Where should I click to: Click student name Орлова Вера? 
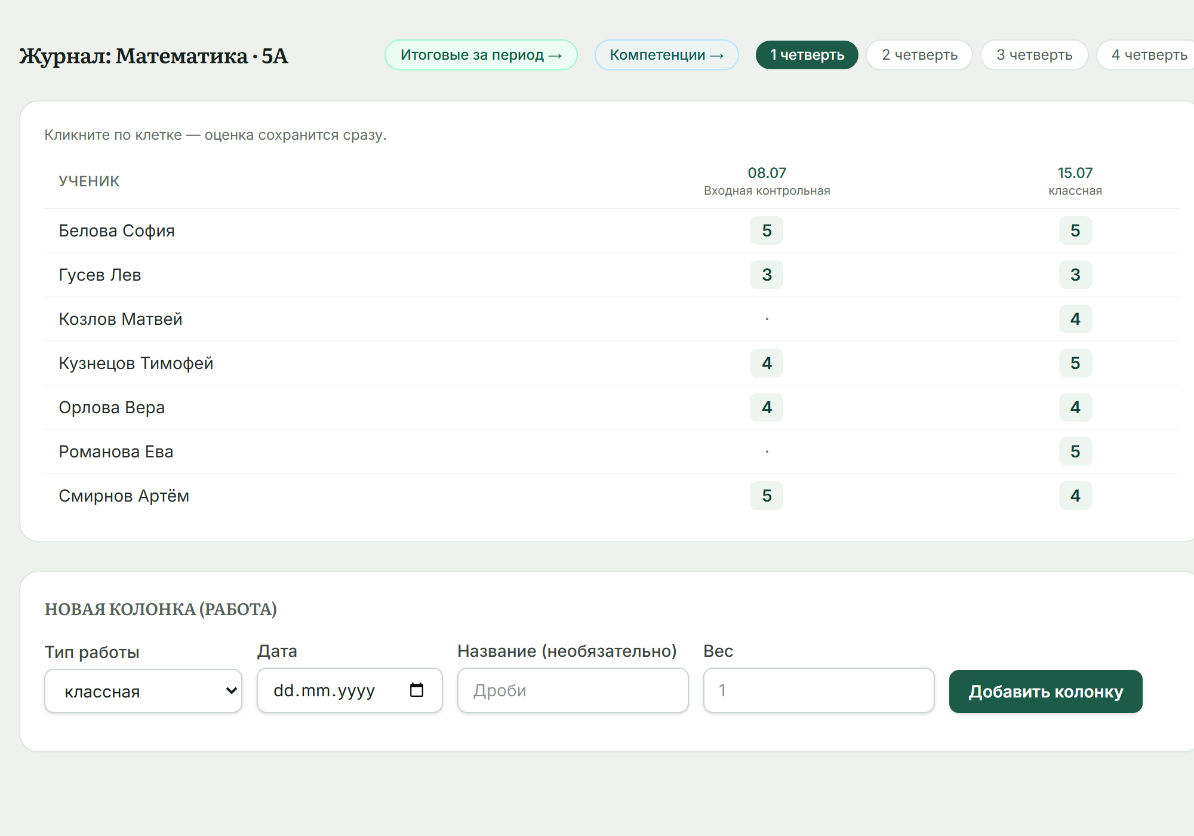coord(112,407)
